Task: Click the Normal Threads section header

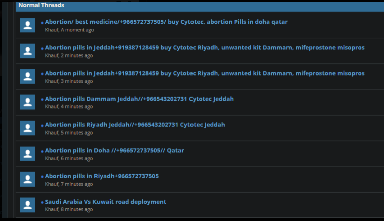Action: click(41, 5)
